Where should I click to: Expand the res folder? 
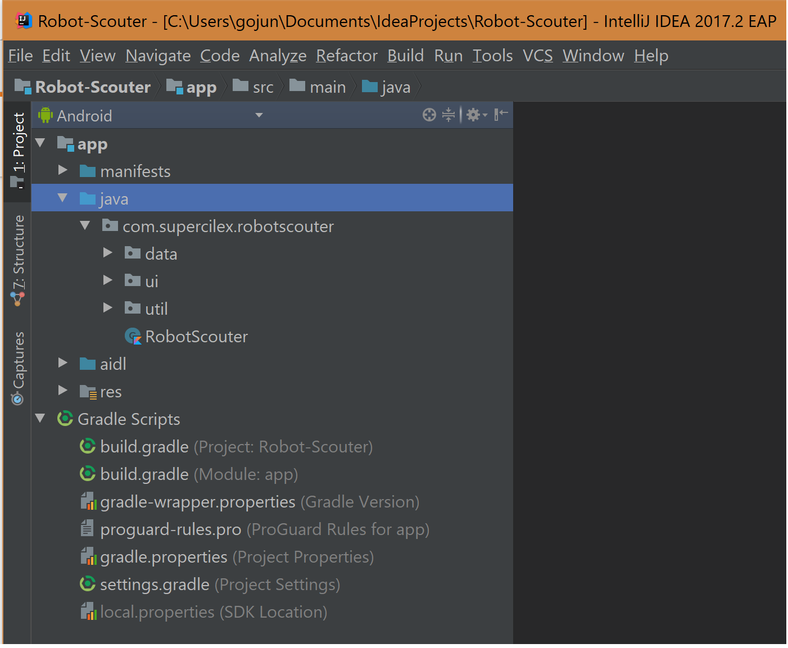[x=62, y=391]
